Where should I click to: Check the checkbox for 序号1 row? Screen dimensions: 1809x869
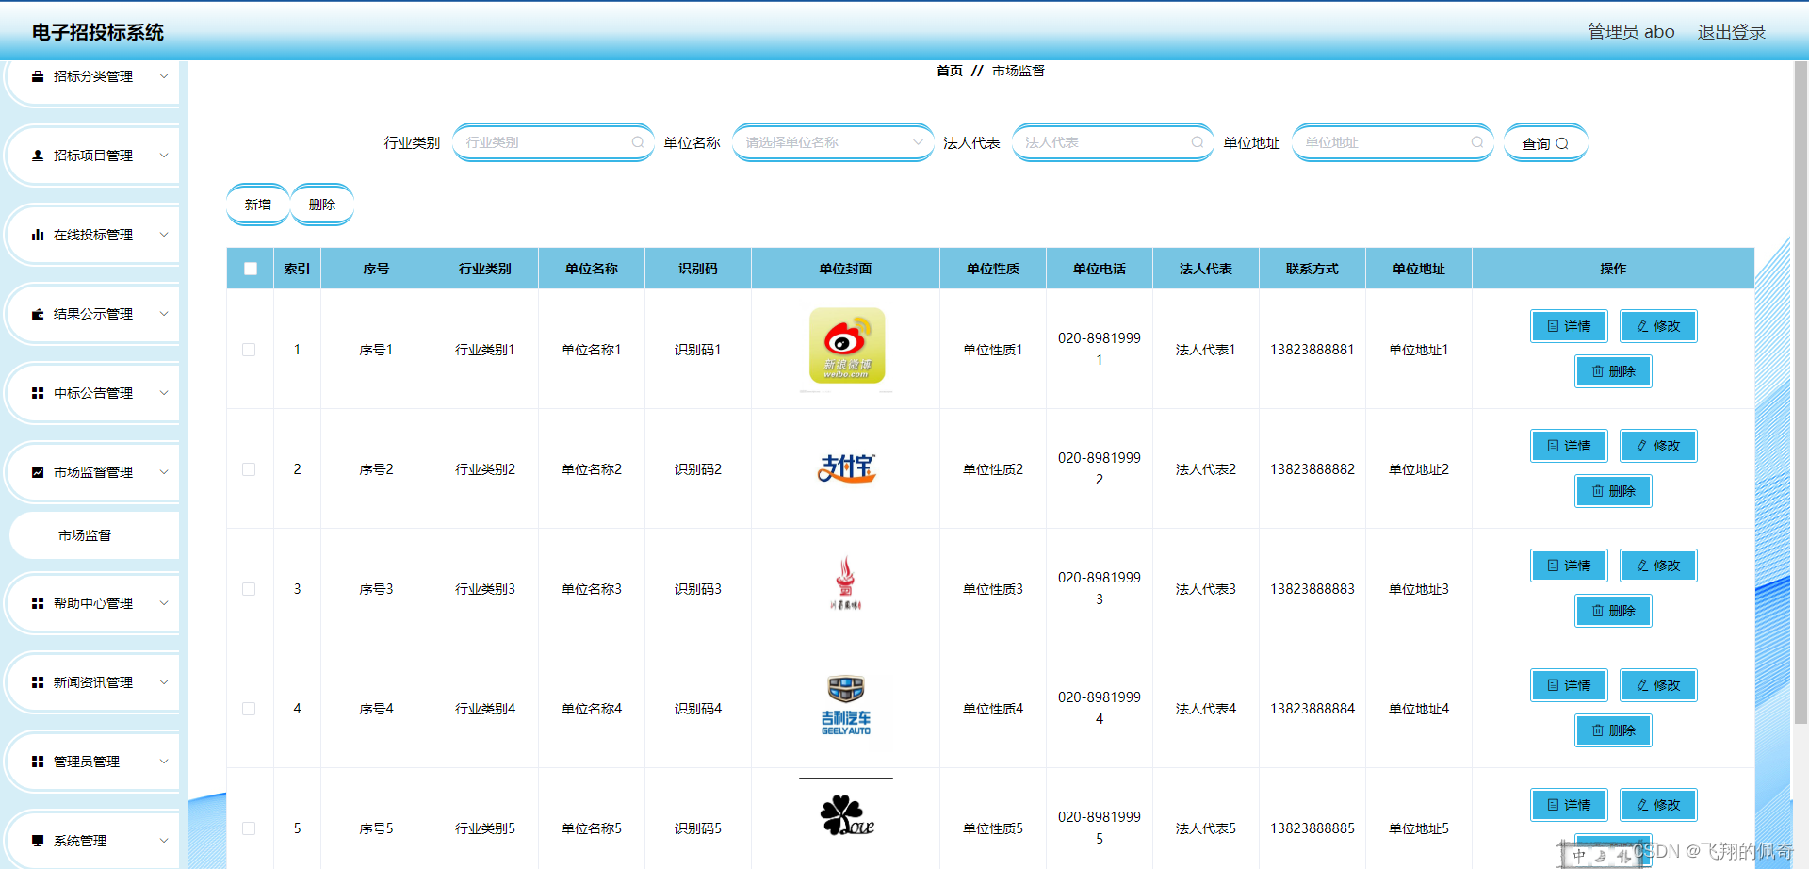(x=249, y=349)
